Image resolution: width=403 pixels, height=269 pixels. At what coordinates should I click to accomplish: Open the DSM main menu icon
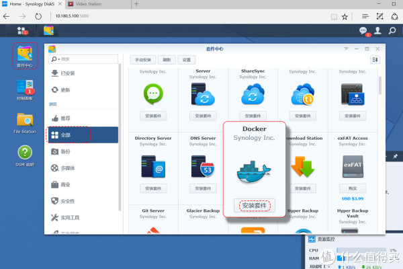point(22,31)
